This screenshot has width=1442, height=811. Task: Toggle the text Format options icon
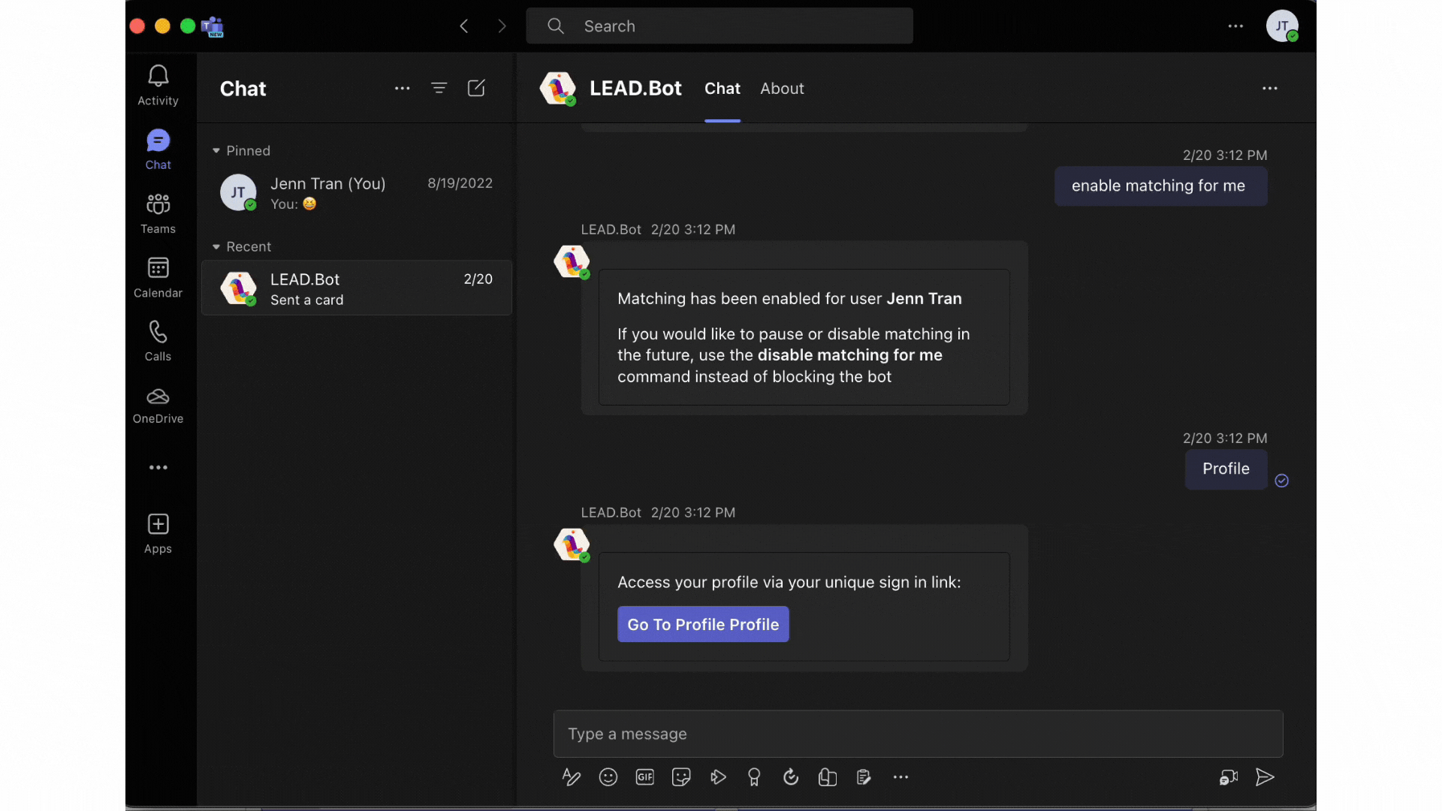tap(572, 777)
